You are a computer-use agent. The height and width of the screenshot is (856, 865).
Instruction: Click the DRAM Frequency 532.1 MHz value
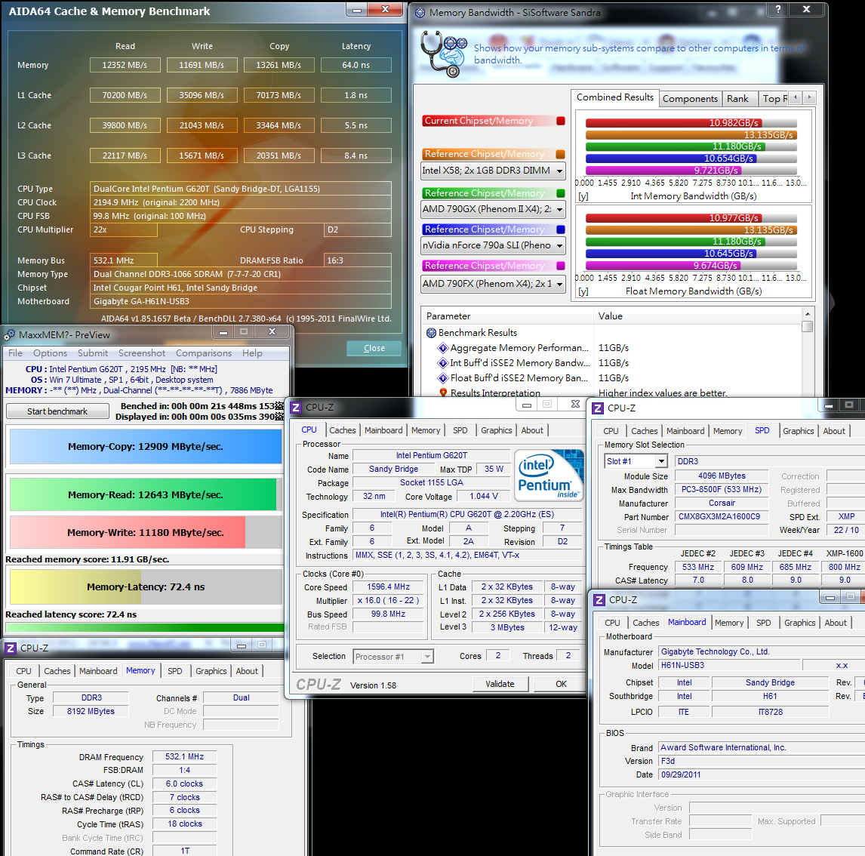pos(184,756)
